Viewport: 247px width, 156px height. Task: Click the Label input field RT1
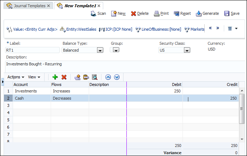coord(32,50)
